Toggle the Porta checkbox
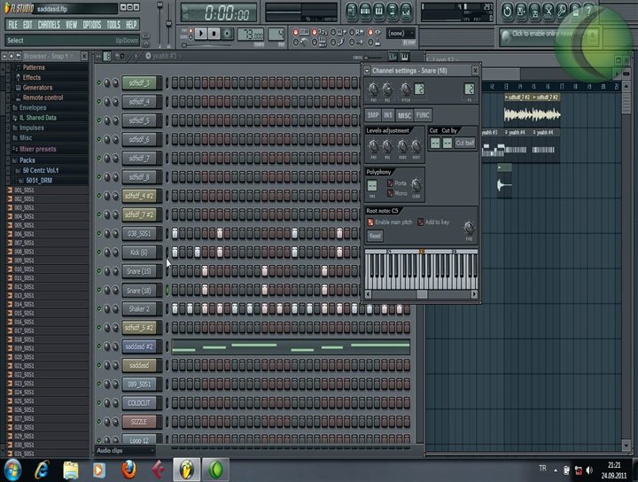 pos(390,183)
